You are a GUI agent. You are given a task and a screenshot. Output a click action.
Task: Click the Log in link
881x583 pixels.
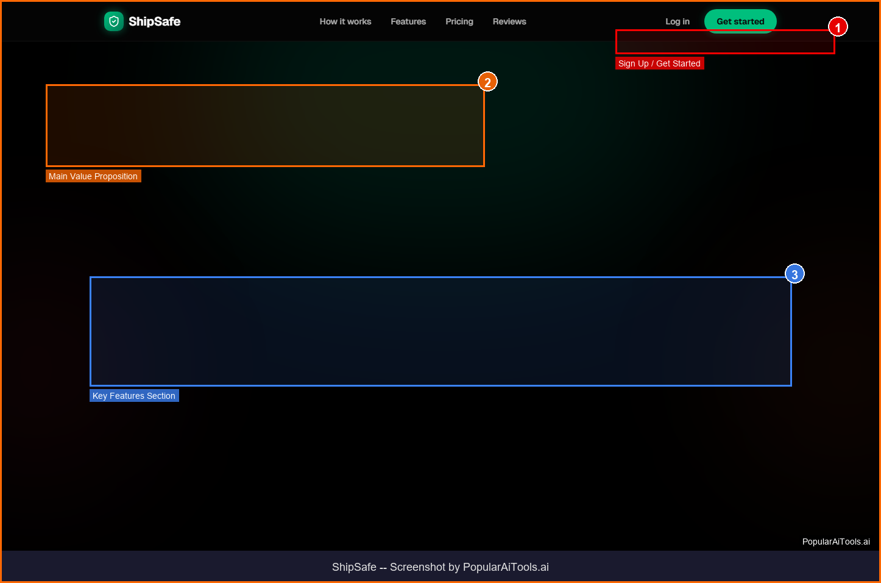coord(677,21)
